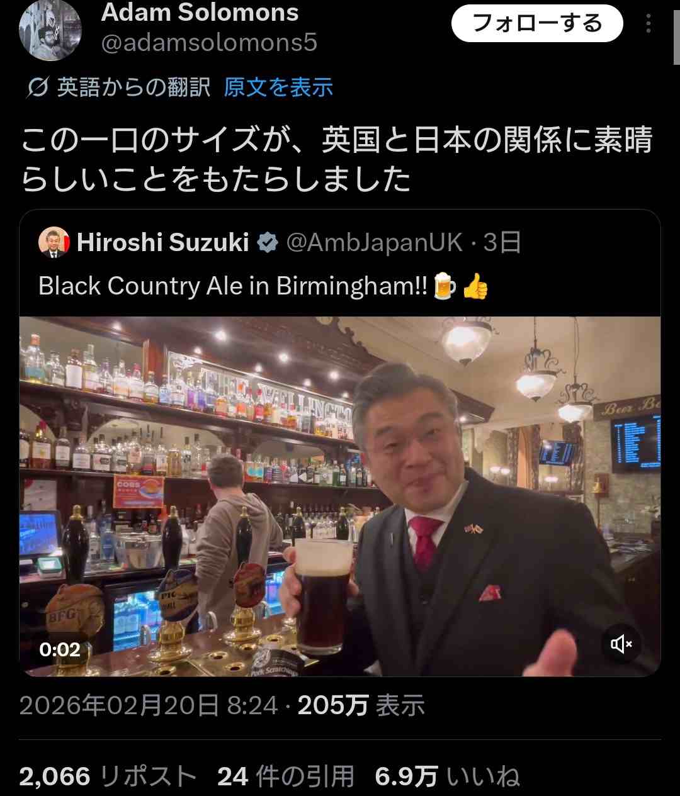Image resolution: width=680 pixels, height=796 pixels.
Task: Open the @adamsolomons5 handle
Action: [x=209, y=43]
